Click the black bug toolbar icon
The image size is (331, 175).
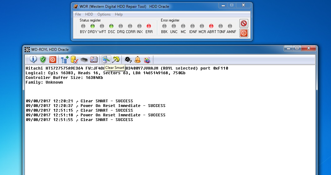point(128,60)
